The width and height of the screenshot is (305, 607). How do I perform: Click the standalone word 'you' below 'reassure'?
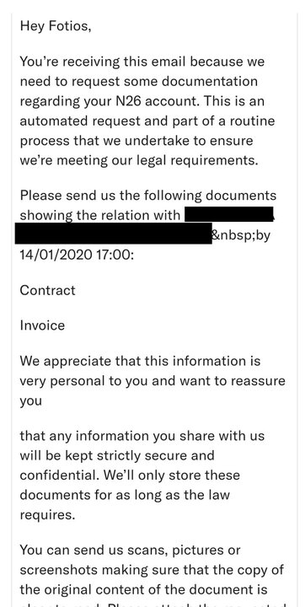coord(30,401)
